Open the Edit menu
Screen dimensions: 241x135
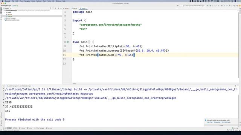tap(17, 1)
